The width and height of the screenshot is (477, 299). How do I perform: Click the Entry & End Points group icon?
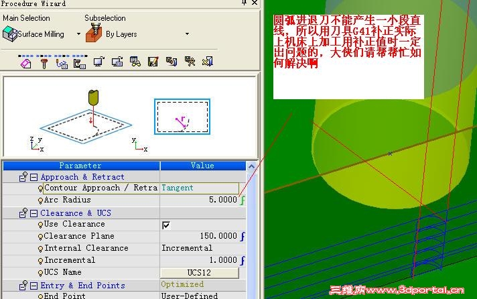point(23,286)
